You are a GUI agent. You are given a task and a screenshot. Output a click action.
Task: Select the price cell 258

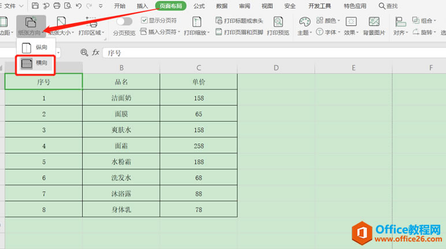(199, 146)
